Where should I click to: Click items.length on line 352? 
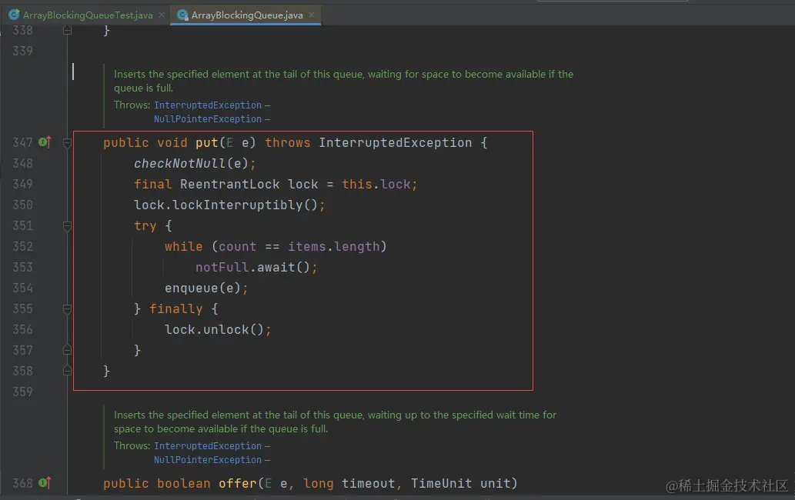point(333,247)
